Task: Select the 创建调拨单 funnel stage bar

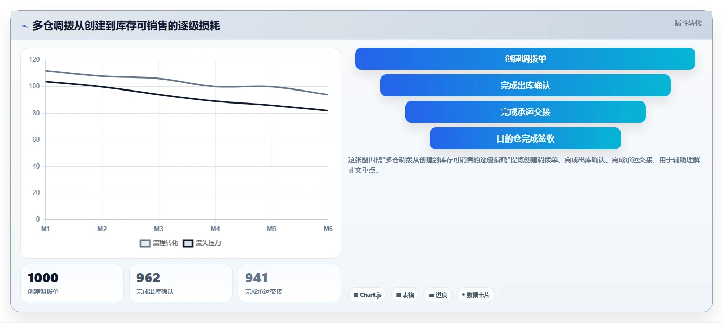Action: [525, 59]
